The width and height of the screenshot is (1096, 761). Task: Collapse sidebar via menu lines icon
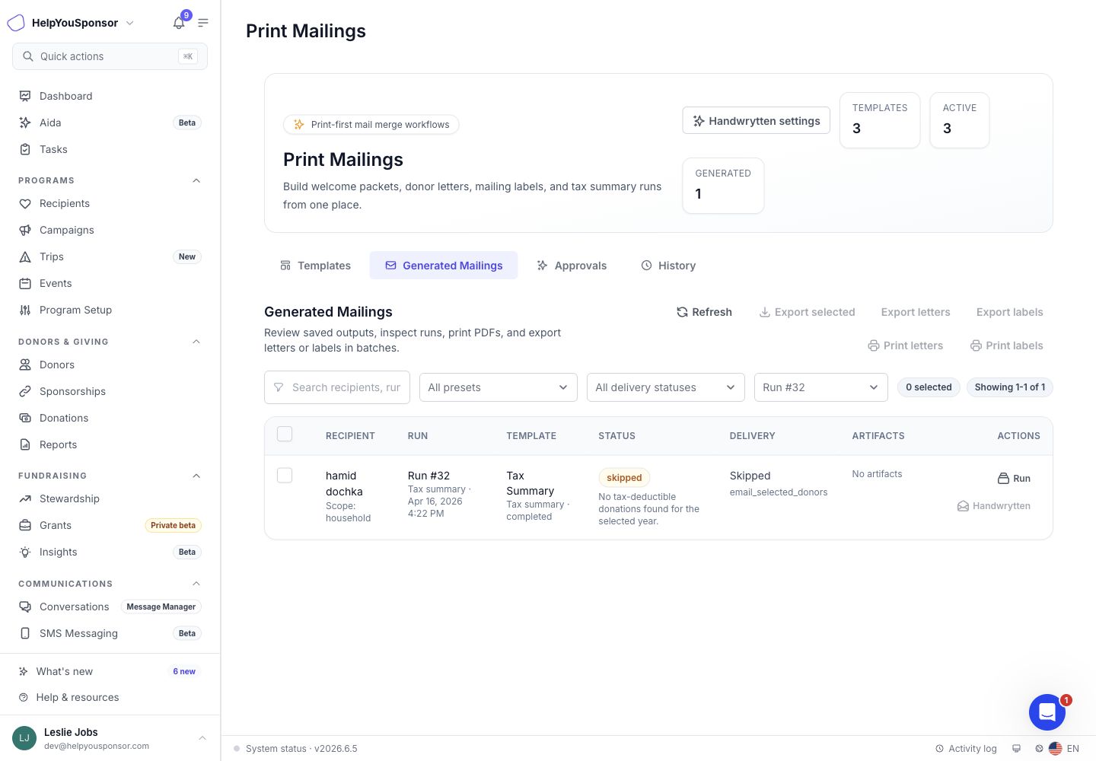[x=203, y=23]
